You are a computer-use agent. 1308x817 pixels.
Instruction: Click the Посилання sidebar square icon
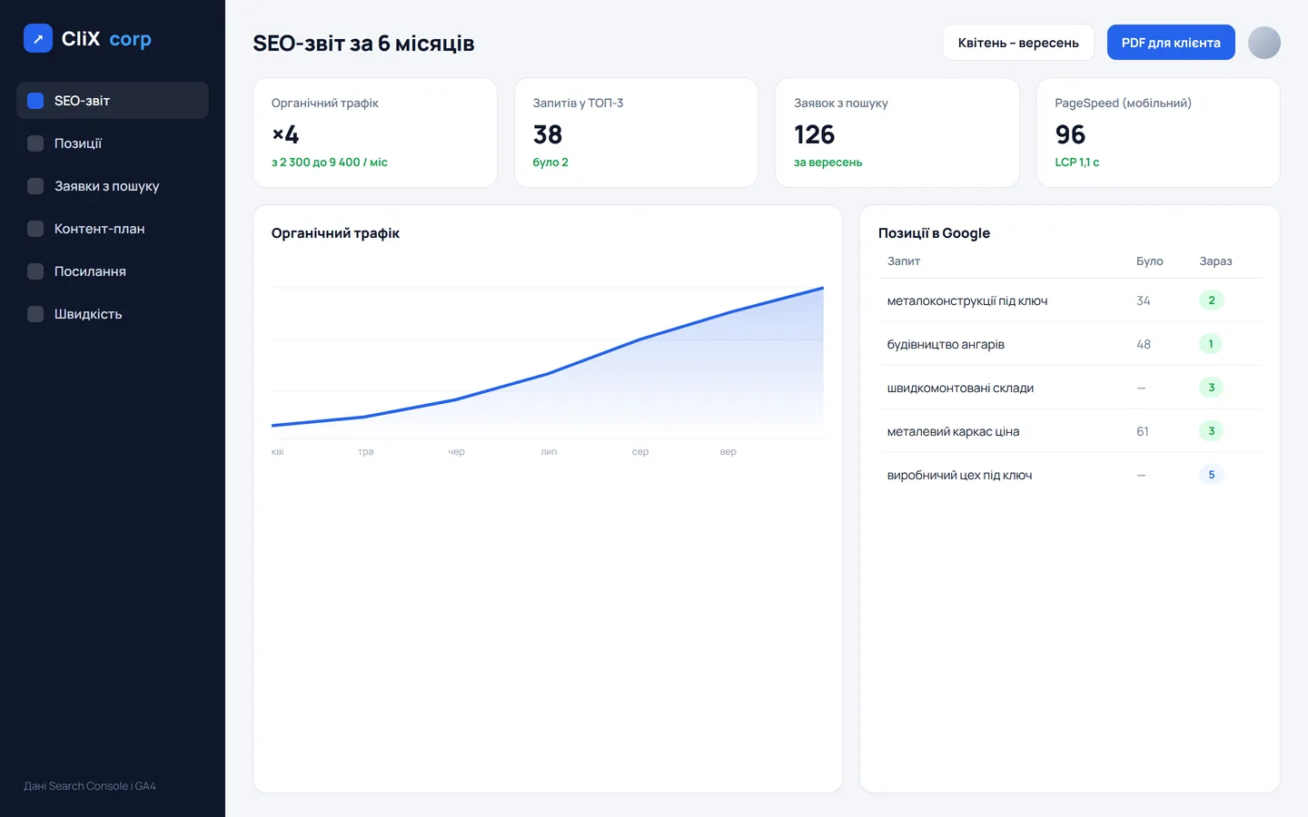pos(35,271)
